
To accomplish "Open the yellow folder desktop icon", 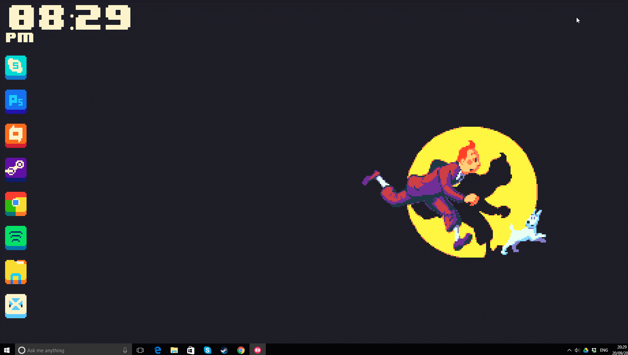I will click(16, 272).
